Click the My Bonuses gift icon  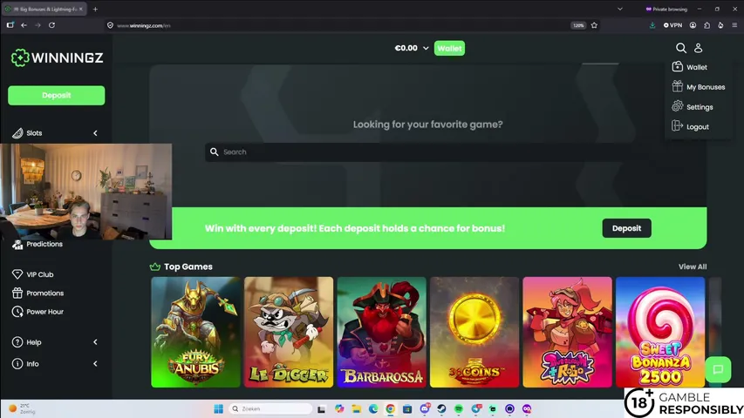677,87
